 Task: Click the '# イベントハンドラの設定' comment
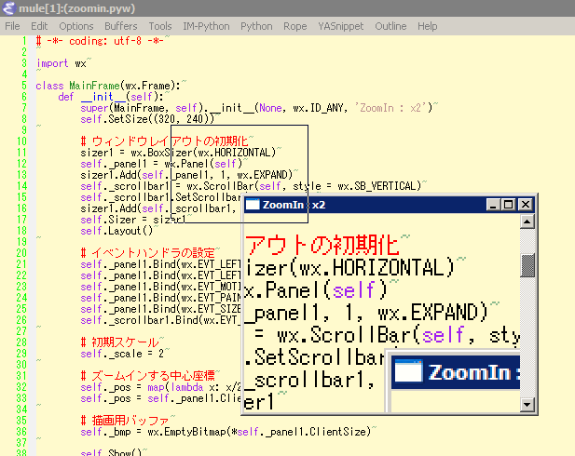click(147, 253)
